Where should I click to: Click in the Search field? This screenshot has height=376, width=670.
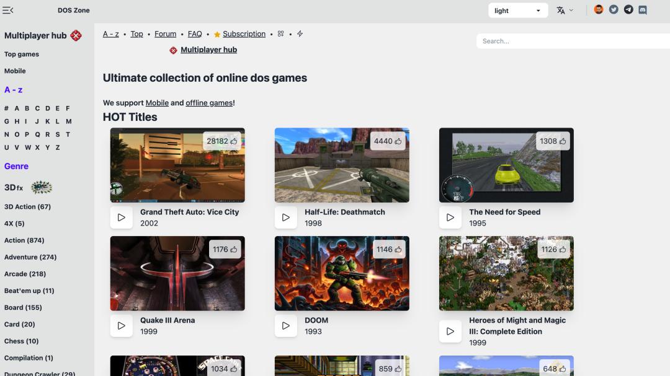573,42
